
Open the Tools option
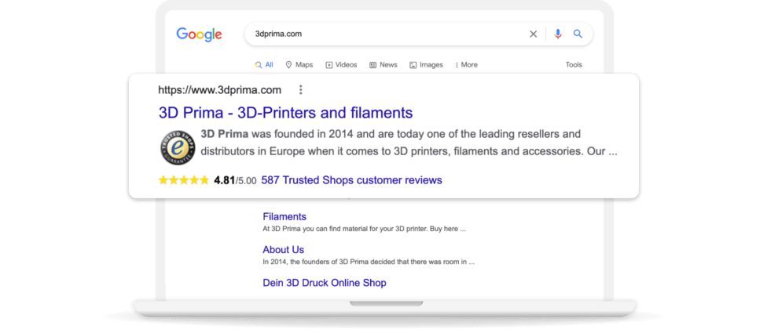pyautogui.click(x=574, y=65)
